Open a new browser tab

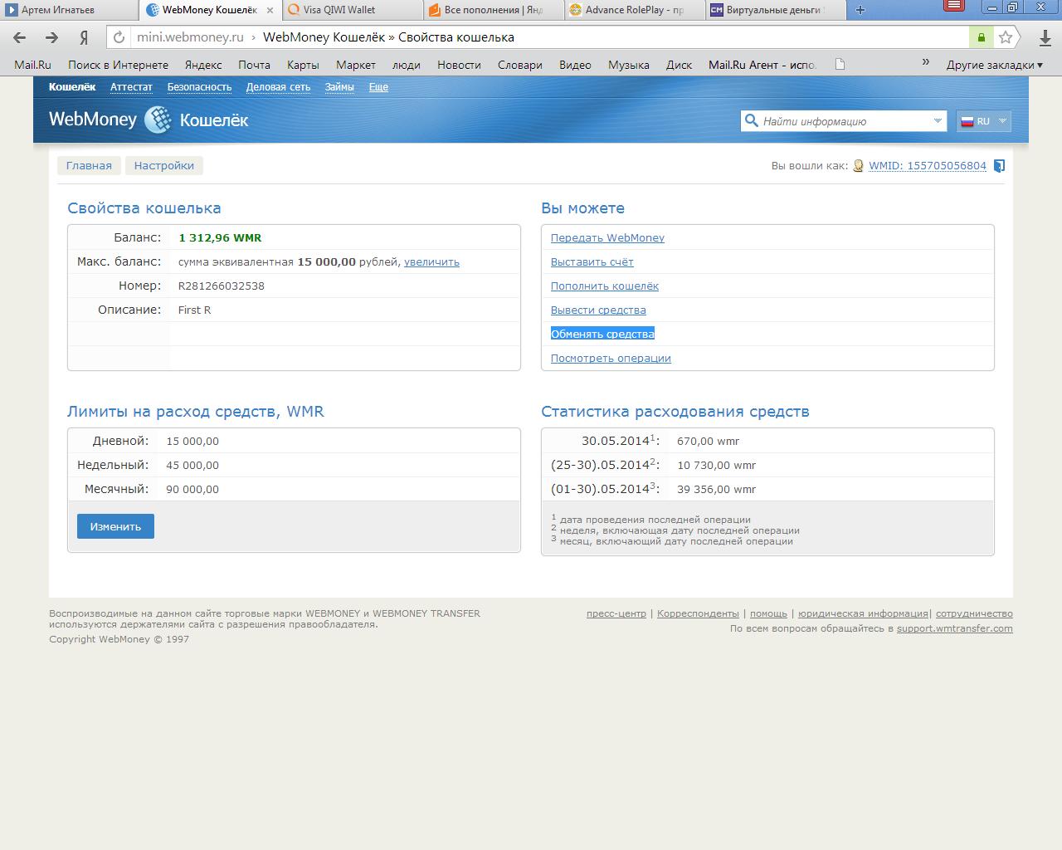coord(860,10)
